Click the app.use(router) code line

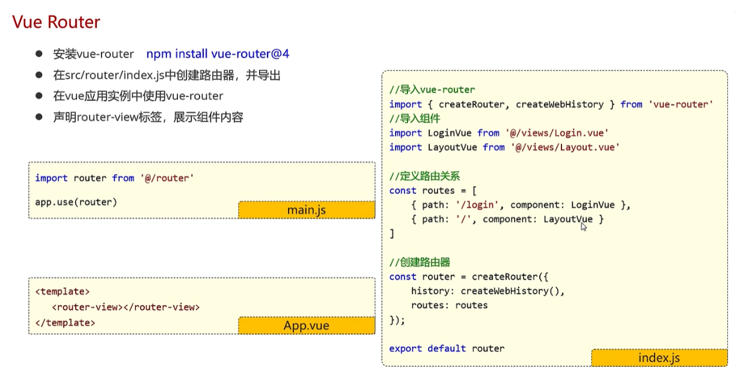pyautogui.click(x=76, y=202)
